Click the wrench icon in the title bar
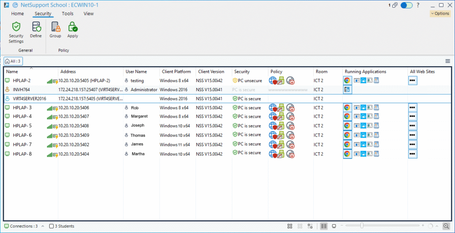455x233 pixels. (6, 5)
